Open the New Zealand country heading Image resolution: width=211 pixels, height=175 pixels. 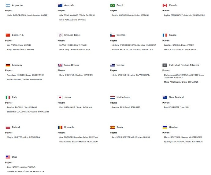176,97
